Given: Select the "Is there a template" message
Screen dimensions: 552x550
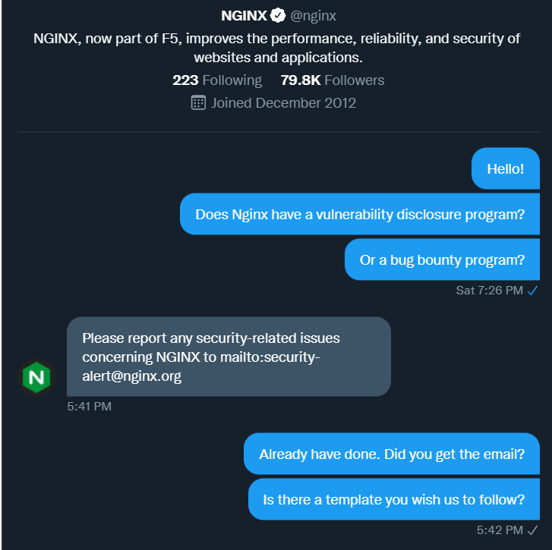Looking at the screenshot, I should point(394,499).
